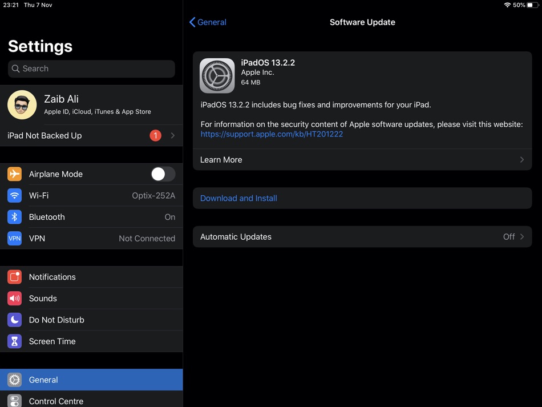542x407 pixels.
Task: Click the VPN icon
Action: coord(14,238)
